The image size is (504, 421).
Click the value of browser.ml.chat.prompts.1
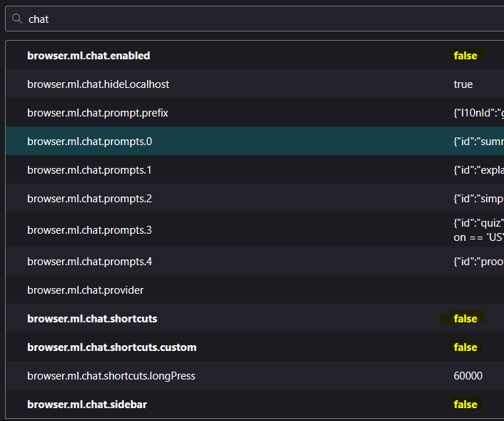pos(478,170)
